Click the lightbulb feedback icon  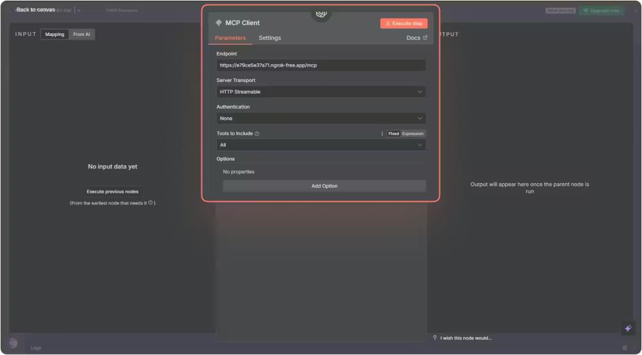(435, 338)
